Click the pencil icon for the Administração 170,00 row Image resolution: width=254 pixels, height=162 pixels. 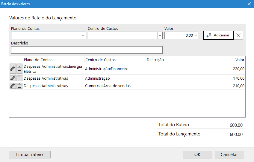pyautogui.click(x=13, y=78)
